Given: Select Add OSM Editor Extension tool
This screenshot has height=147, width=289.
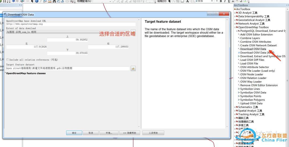Looking at the screenshot, I should tap(256, 35).
